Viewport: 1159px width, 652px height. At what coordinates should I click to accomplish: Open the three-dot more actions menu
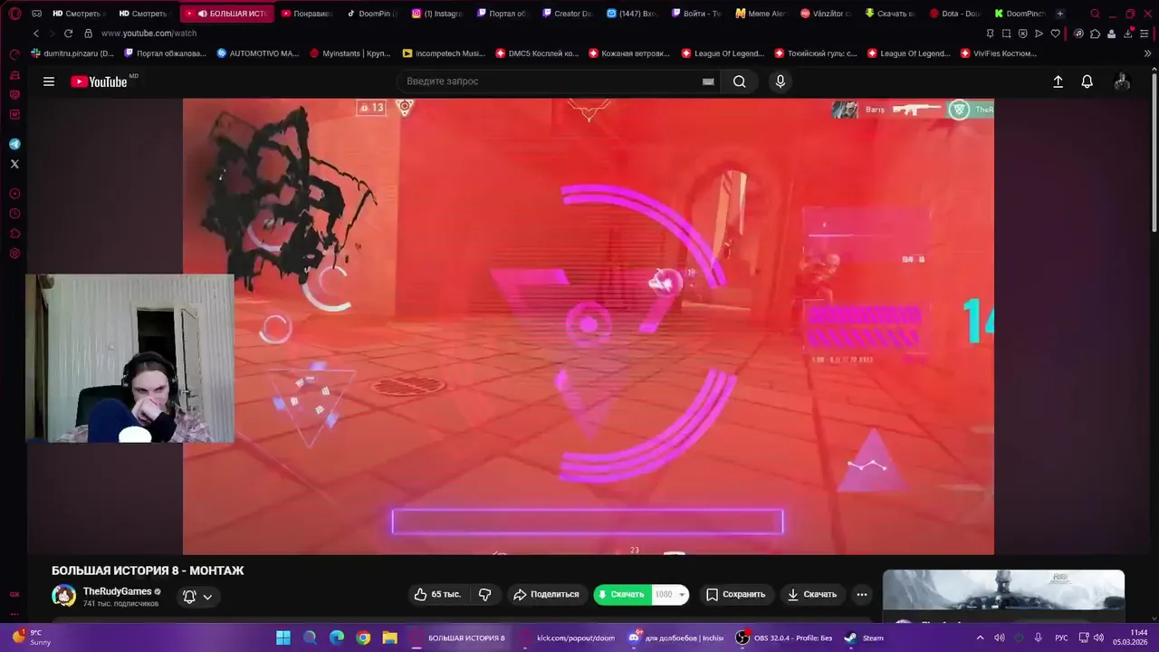[x=862, y=594]
